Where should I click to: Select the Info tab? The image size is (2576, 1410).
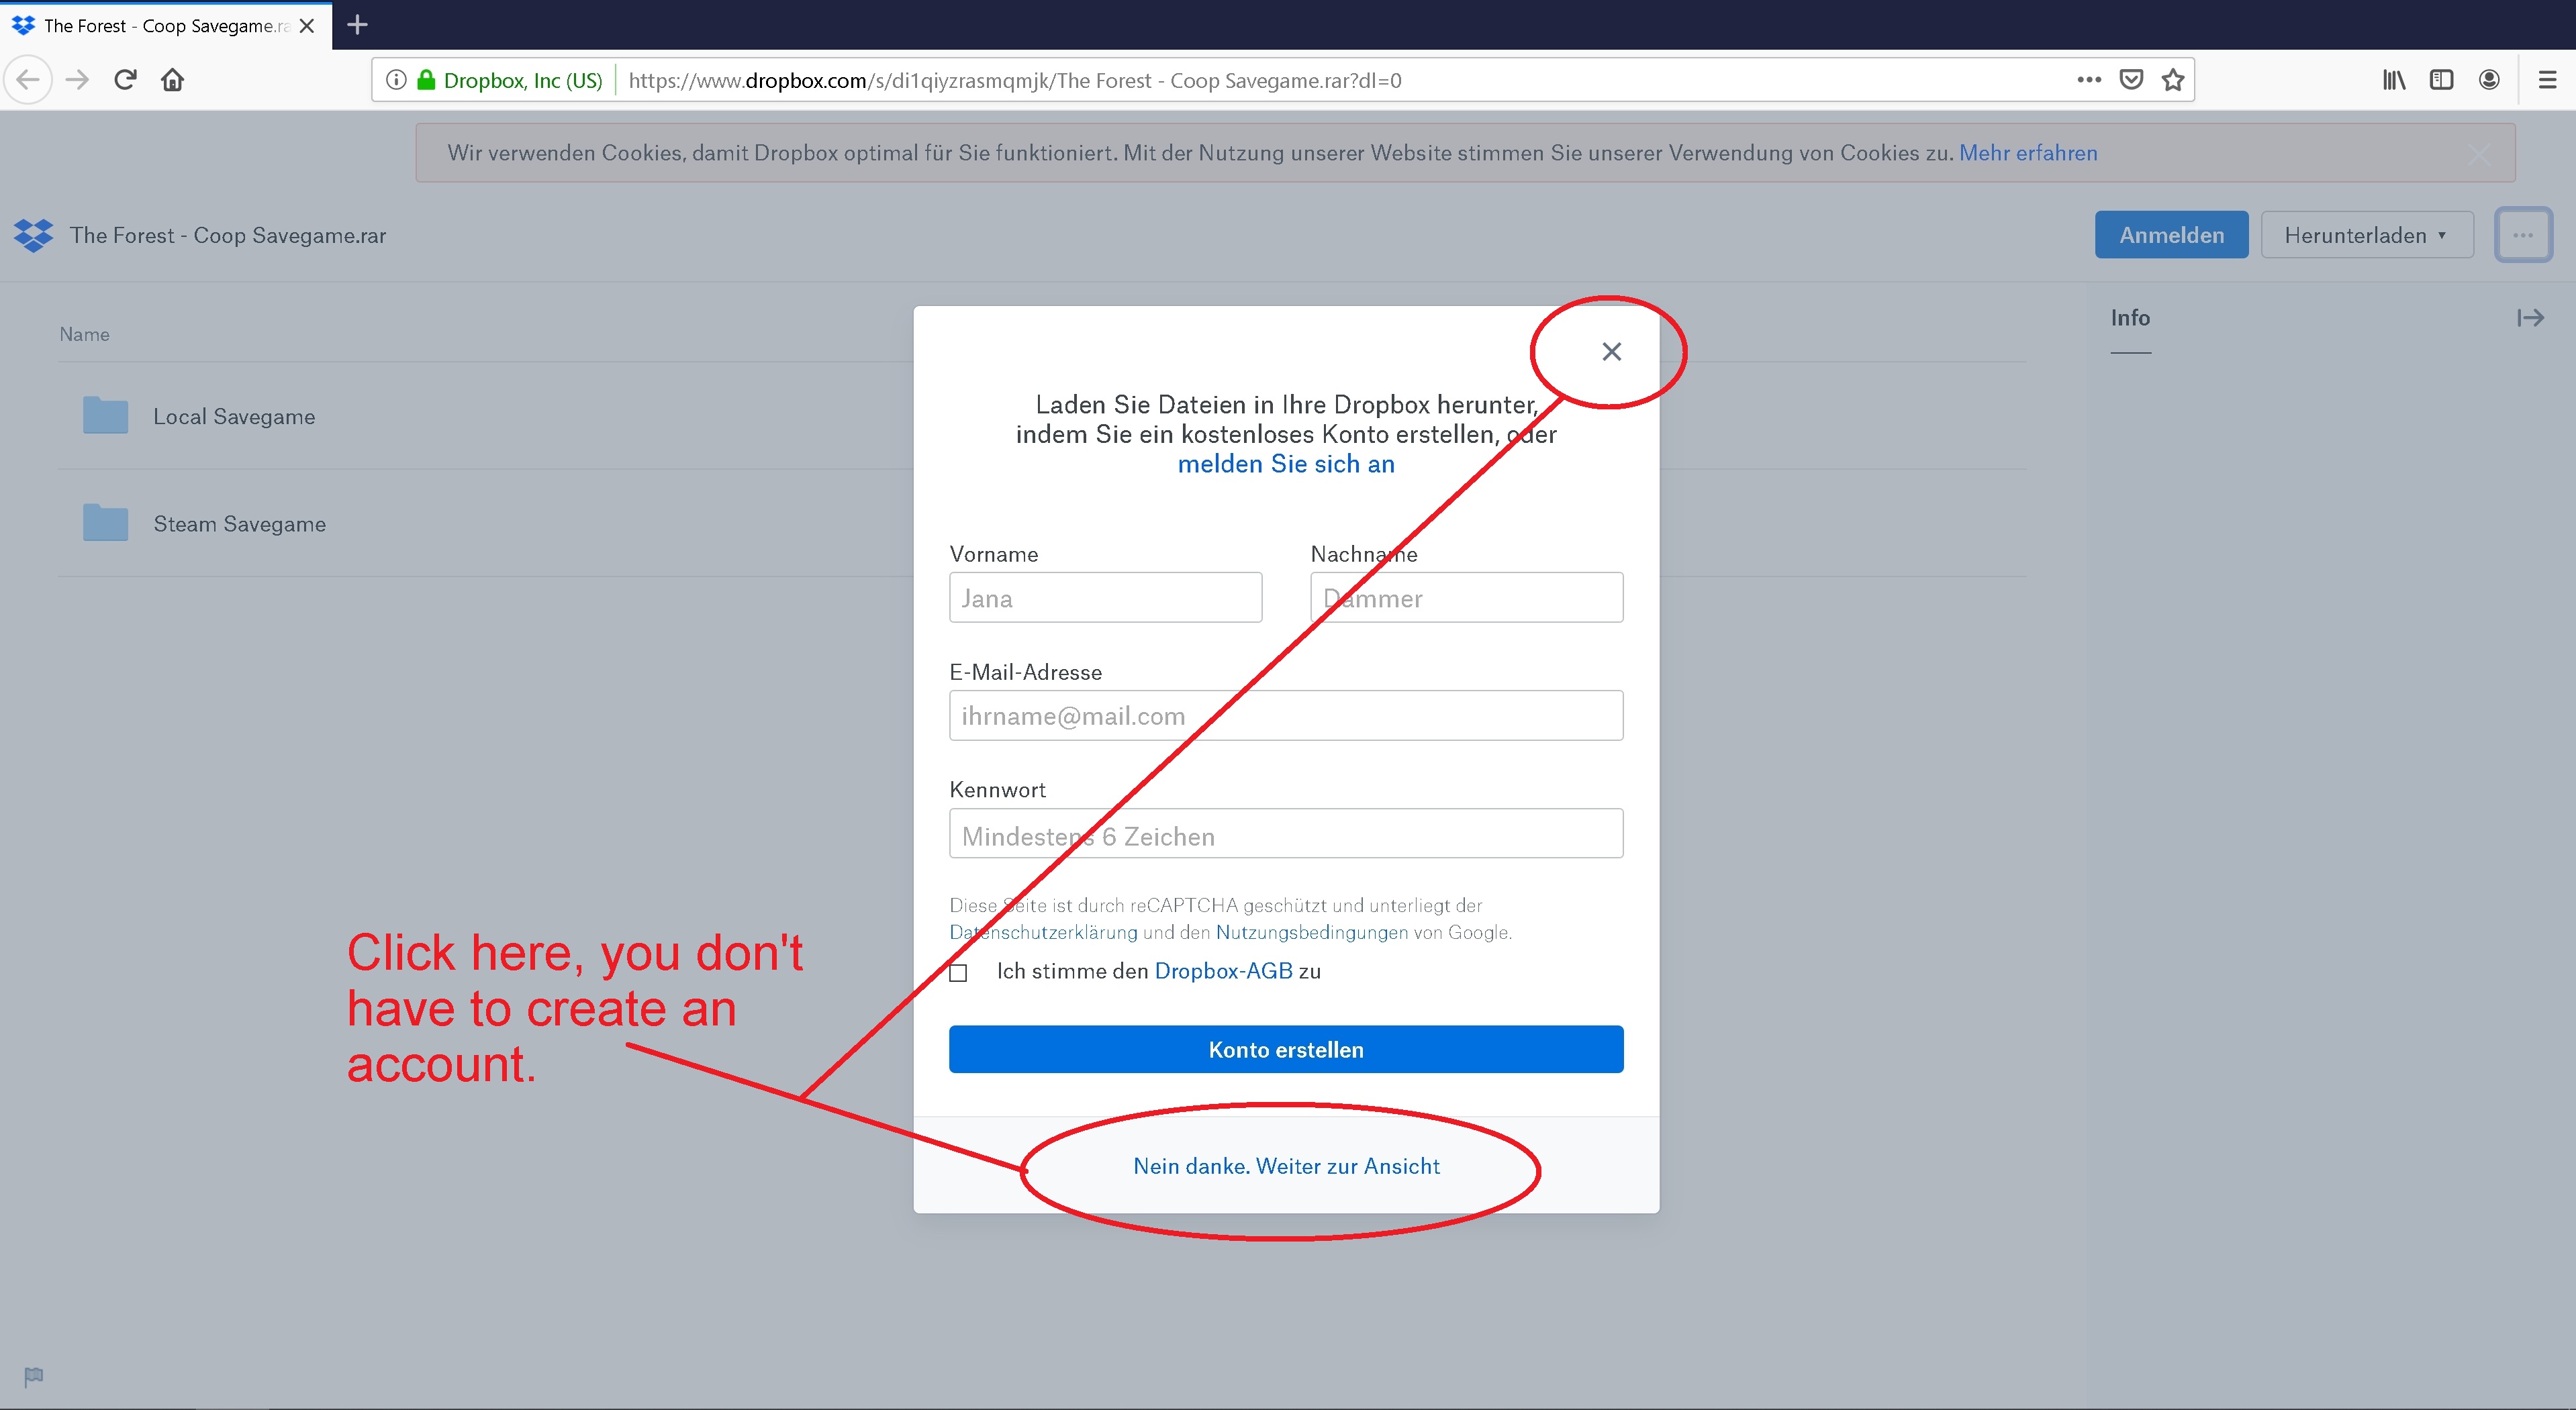(2130, 318)
